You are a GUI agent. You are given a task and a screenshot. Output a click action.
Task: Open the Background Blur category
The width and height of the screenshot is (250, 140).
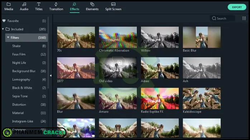pos(27,71)
